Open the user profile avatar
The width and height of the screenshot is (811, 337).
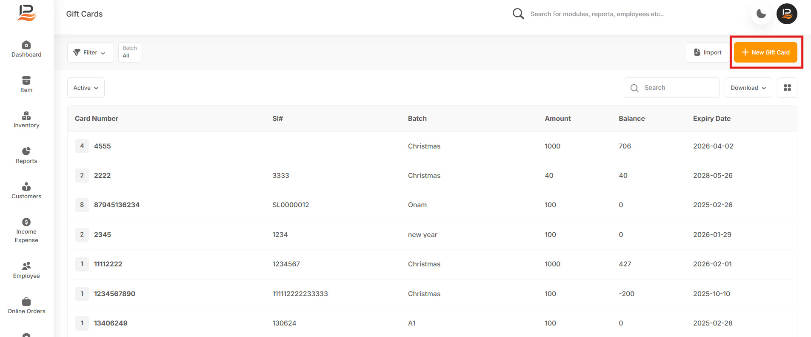787,14
